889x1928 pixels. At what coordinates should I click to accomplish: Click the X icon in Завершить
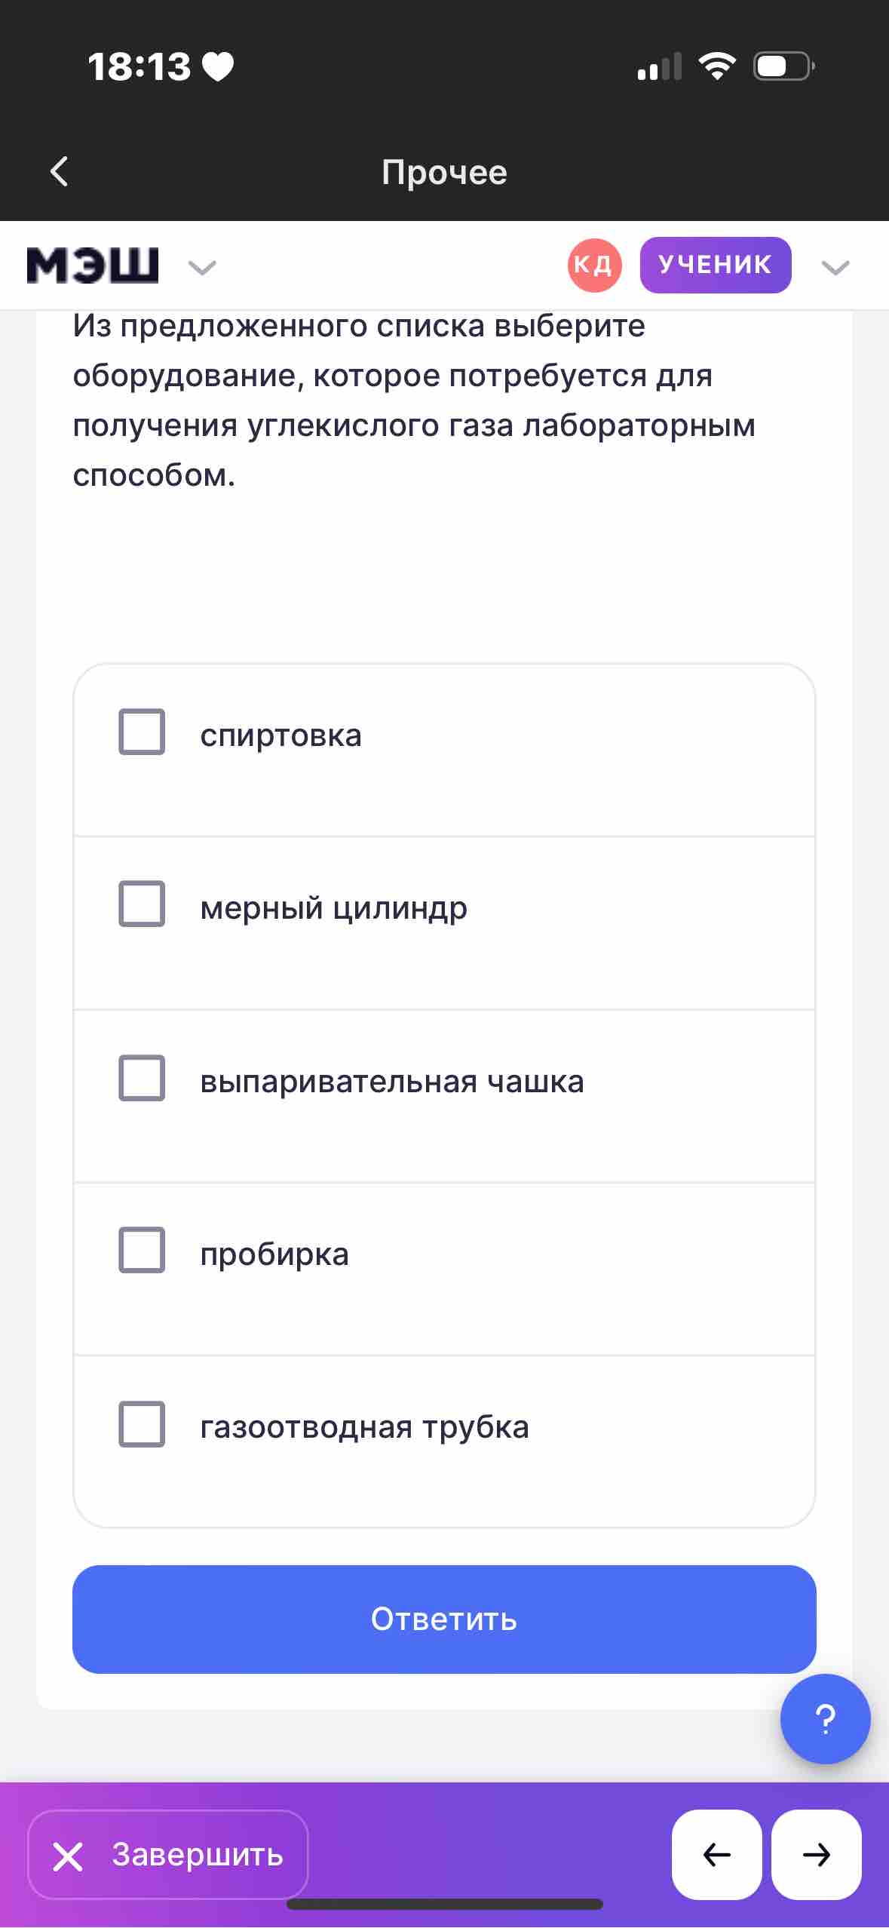pyautogui.click(x=68, y=1856)
